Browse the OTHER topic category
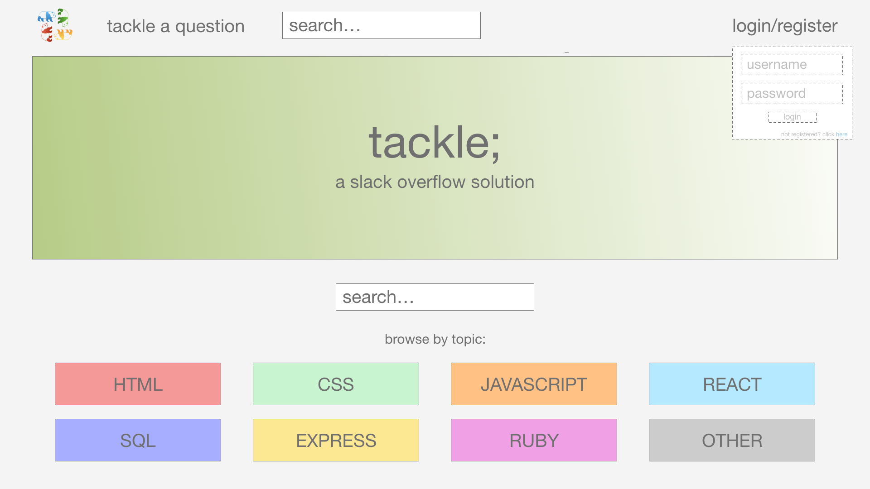Viewport: 870px width, 489px height. click(x=732, y=440)
